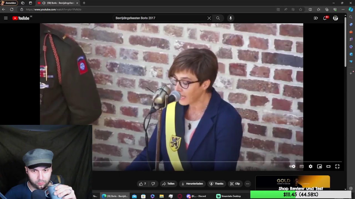This screenshot has height=199, width=355.
Task: Open sidebar settings gear at bottom
Action: (351, 188)
